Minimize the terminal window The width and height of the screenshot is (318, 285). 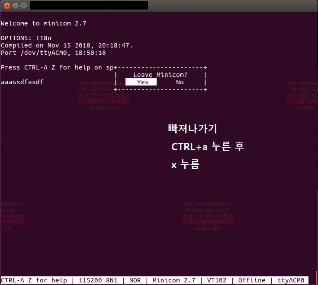tap(16, 6)
